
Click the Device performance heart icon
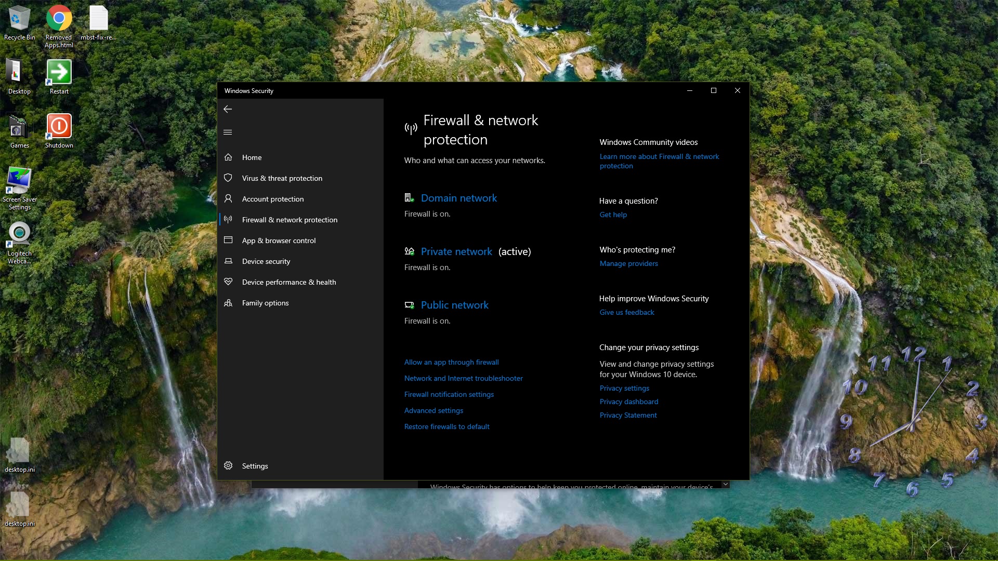(228, 282)
